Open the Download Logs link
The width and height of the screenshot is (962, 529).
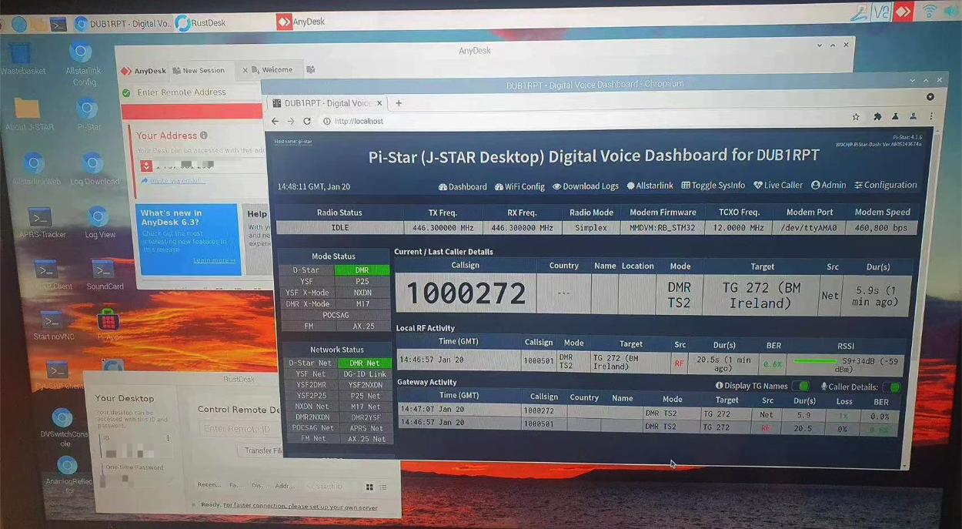click(586, 186)
